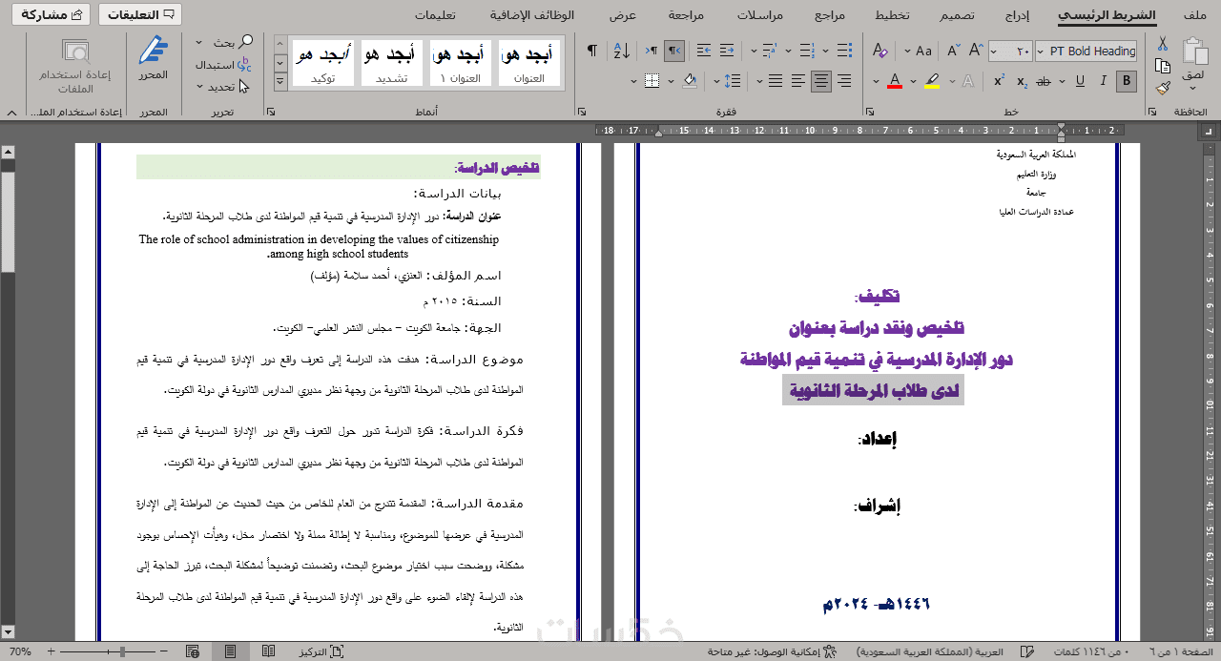The height and width of the screenshot is (661, 1221).
Task: Justify paragraph text
Action: click(x=774, y=81)
